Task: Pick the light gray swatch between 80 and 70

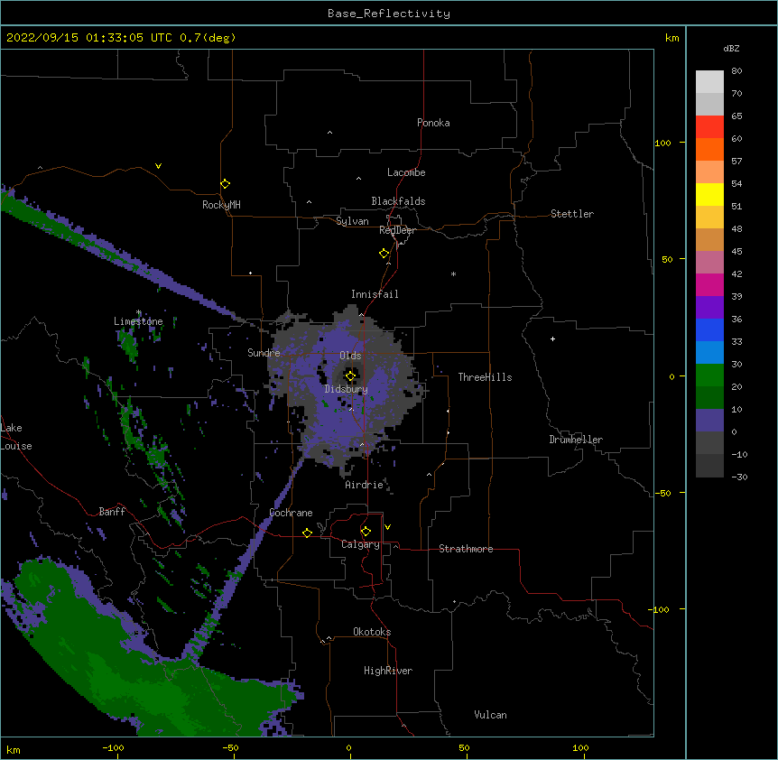Action: point(709,82)
